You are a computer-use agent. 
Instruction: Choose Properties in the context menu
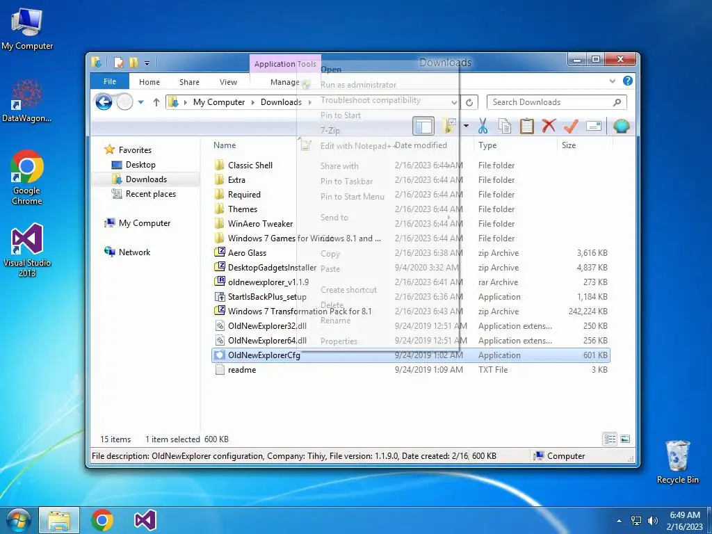pos(339,341)
